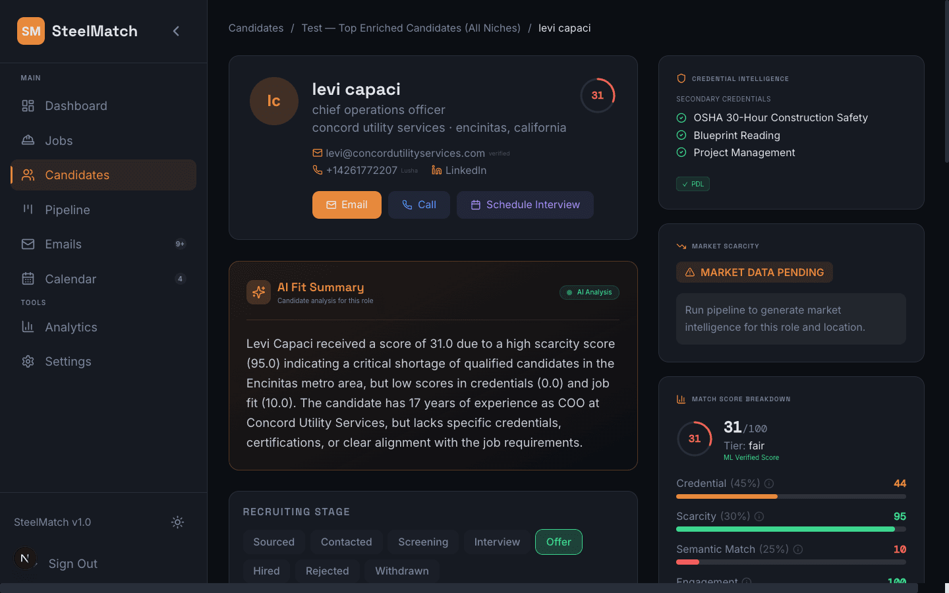The image size is (949, 593).
Task: Toggle the theme with the sun icon
Action: point(177,522)
